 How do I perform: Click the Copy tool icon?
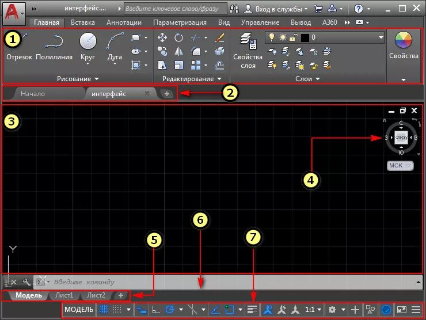tap(162, 51)
